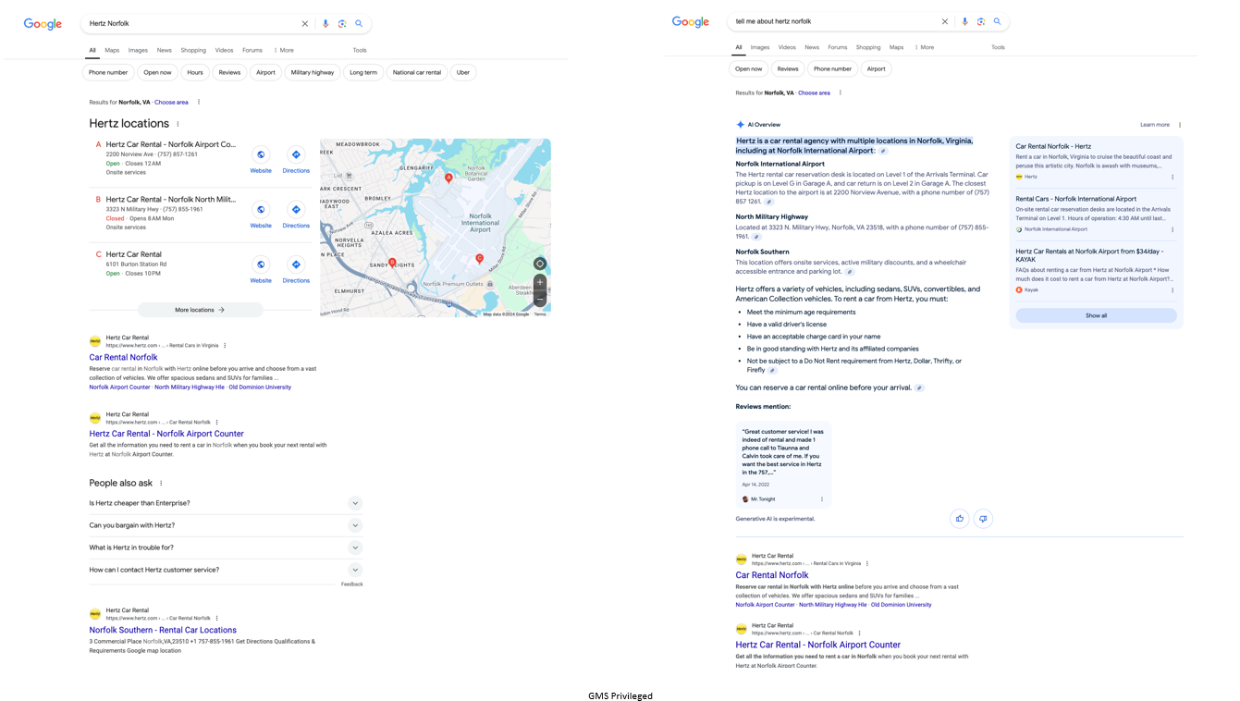Open the Mr. Tonight review card quote
Image resolution: width=1240 pixels, height=701 pixels.
click(x=783, y=451)
